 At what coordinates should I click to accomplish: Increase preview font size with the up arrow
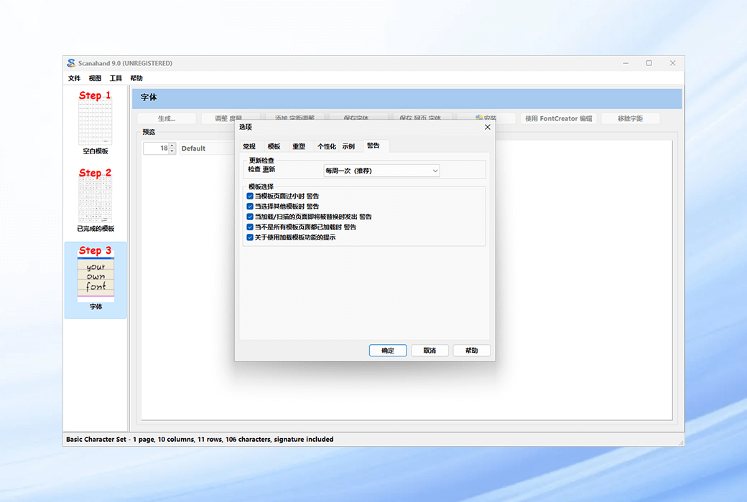click(172, 145)
